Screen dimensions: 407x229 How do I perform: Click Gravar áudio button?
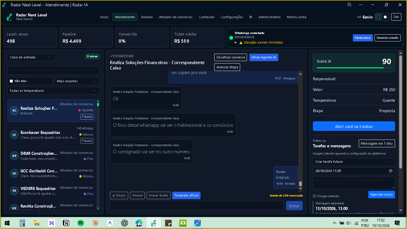[159, 195]
